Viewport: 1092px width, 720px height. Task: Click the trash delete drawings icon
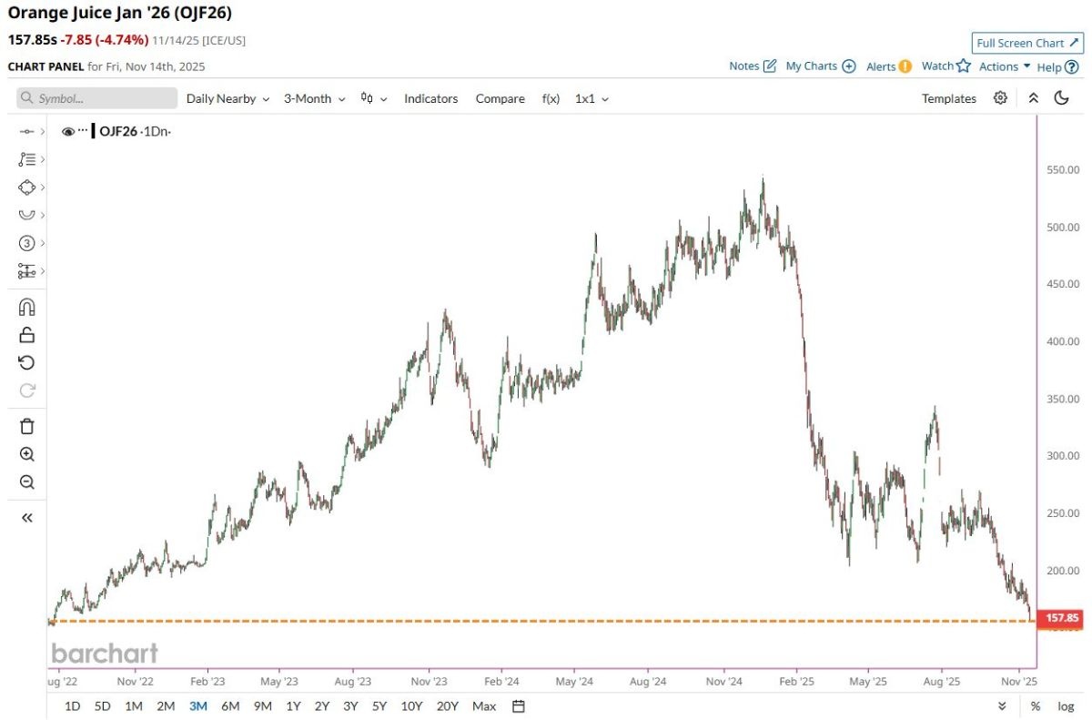pyautogui.click(x=26, y=426)
